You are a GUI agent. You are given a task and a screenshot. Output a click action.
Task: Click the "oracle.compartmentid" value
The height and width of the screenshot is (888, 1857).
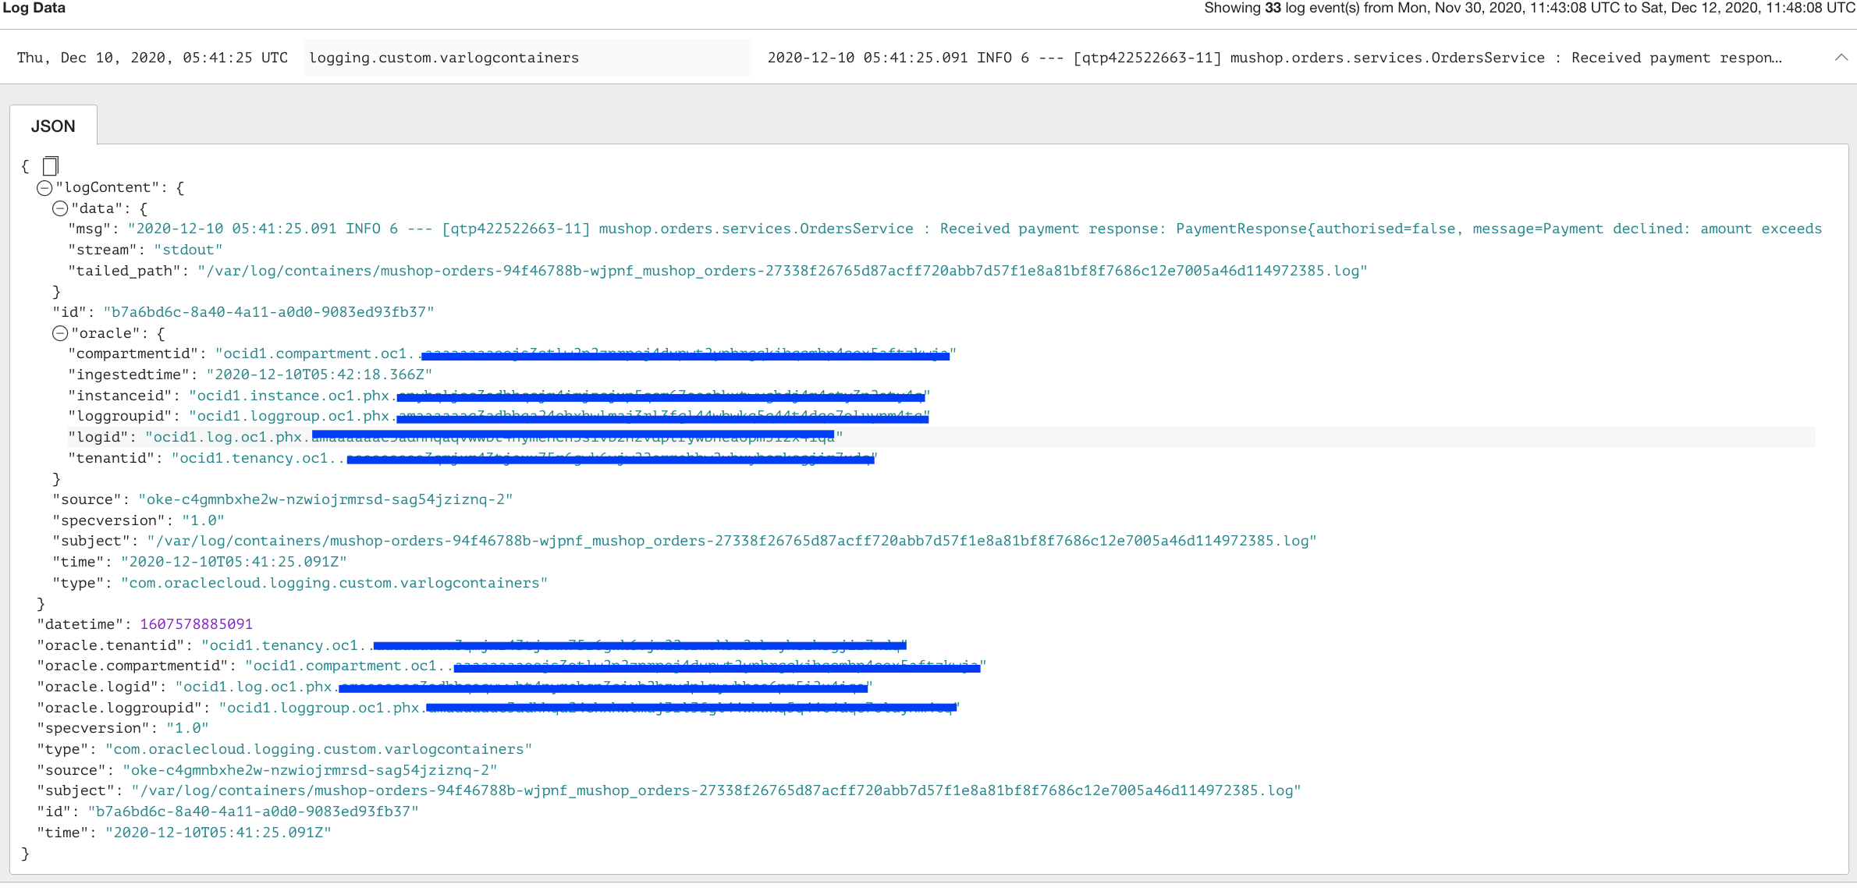click(616, 666)
